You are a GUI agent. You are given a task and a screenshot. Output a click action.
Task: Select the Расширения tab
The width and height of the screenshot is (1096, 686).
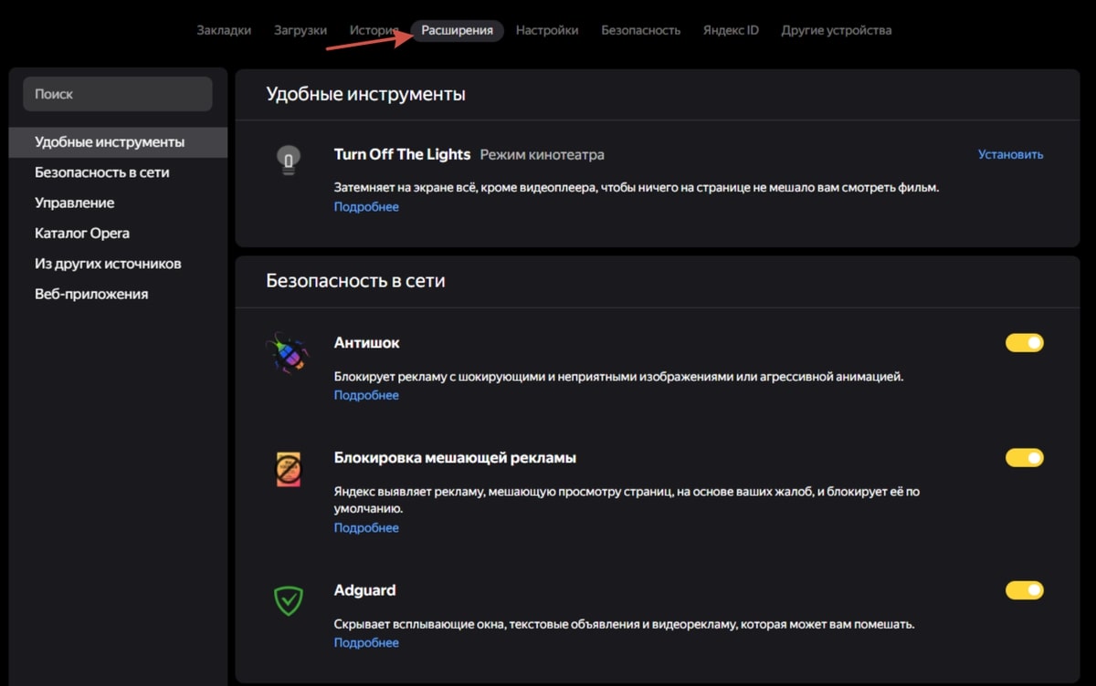pos(458,30)
